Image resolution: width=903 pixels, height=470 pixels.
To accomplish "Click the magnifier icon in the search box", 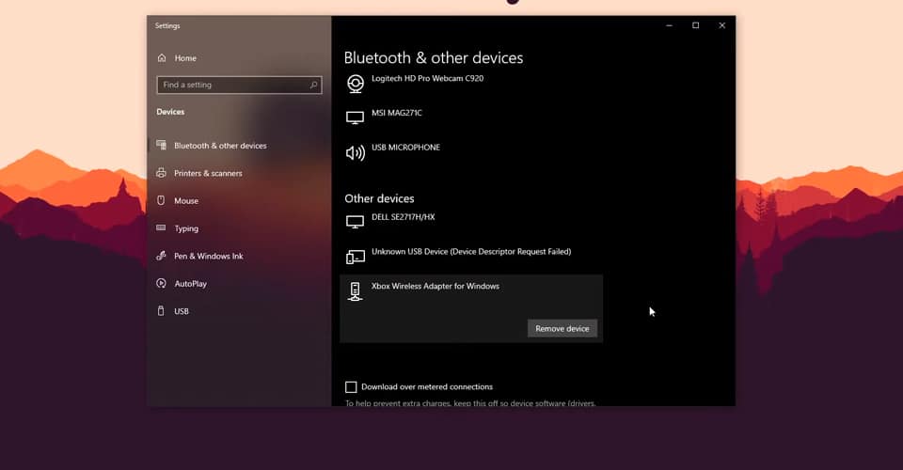I will [x=314, y=86].
